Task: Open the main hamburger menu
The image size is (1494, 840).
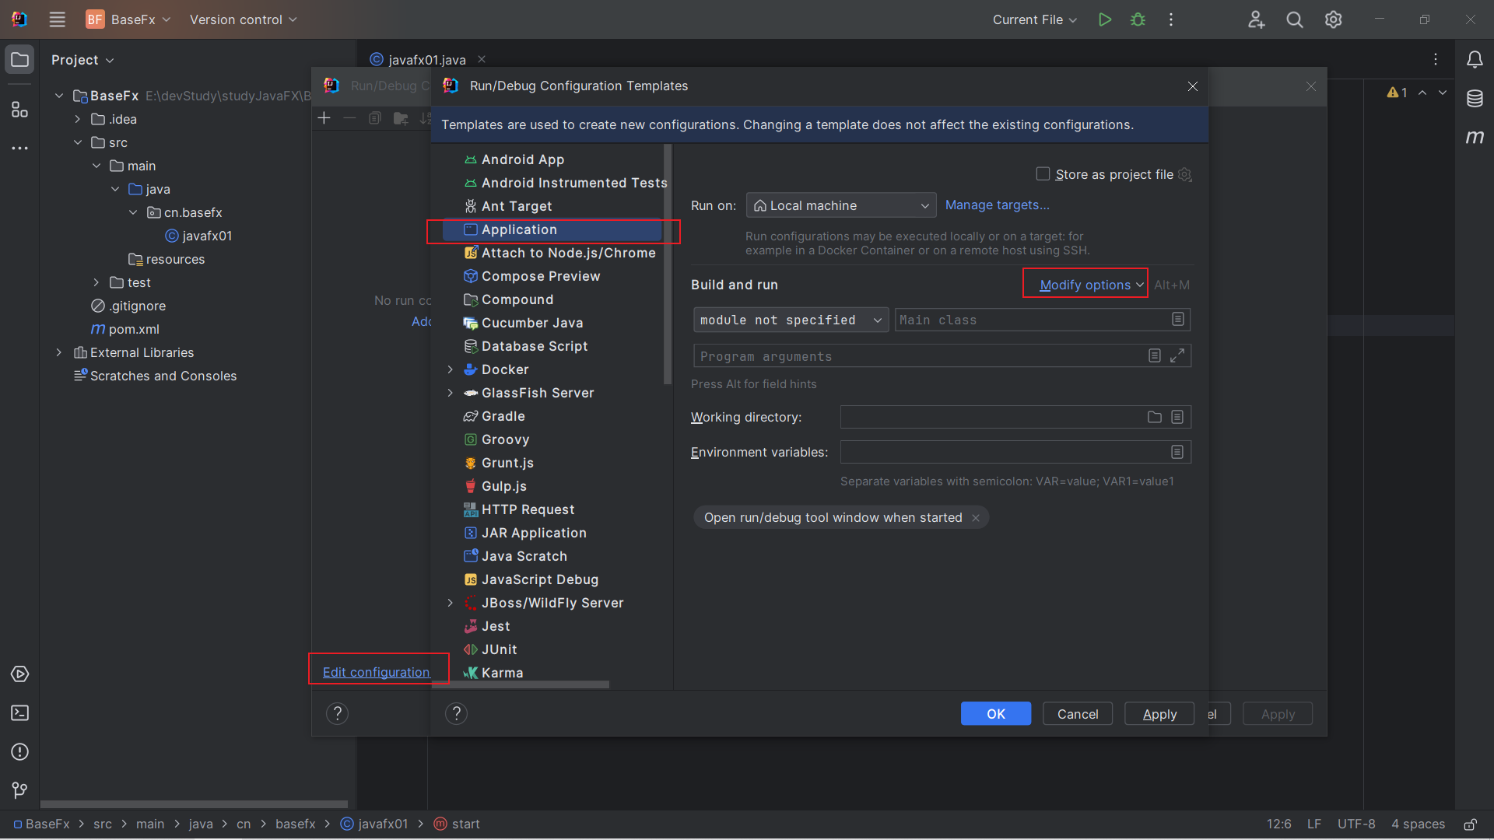Action: (x=57, y=19)
